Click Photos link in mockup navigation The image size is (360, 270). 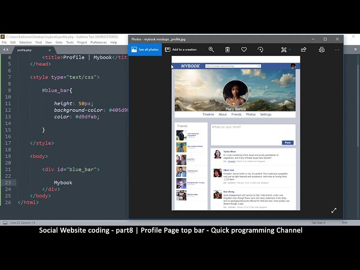(x=251, y=114)
